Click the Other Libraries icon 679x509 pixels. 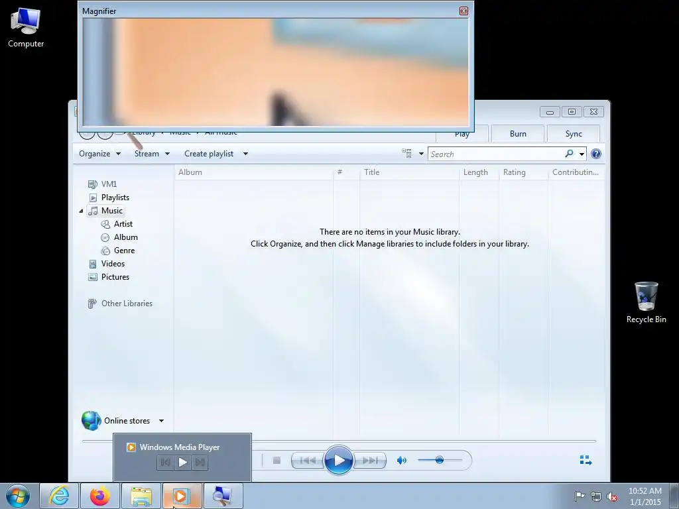(x=92, y=304)
